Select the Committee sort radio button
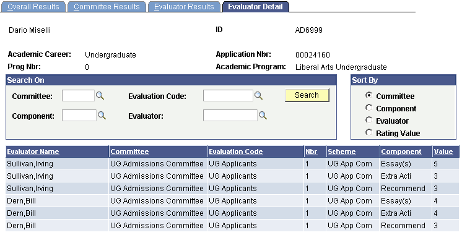 tap(368, 95)
